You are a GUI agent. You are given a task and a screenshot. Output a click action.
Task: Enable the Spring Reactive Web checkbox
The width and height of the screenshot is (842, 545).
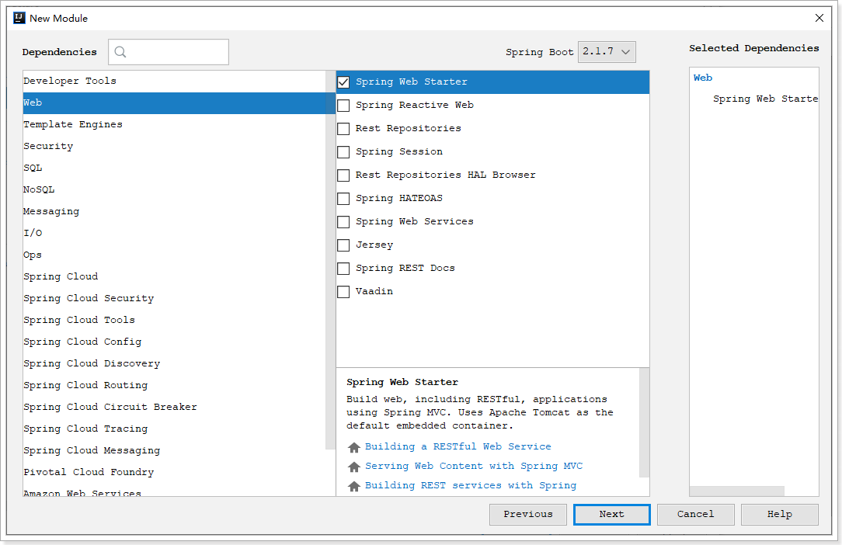(343, 105)
